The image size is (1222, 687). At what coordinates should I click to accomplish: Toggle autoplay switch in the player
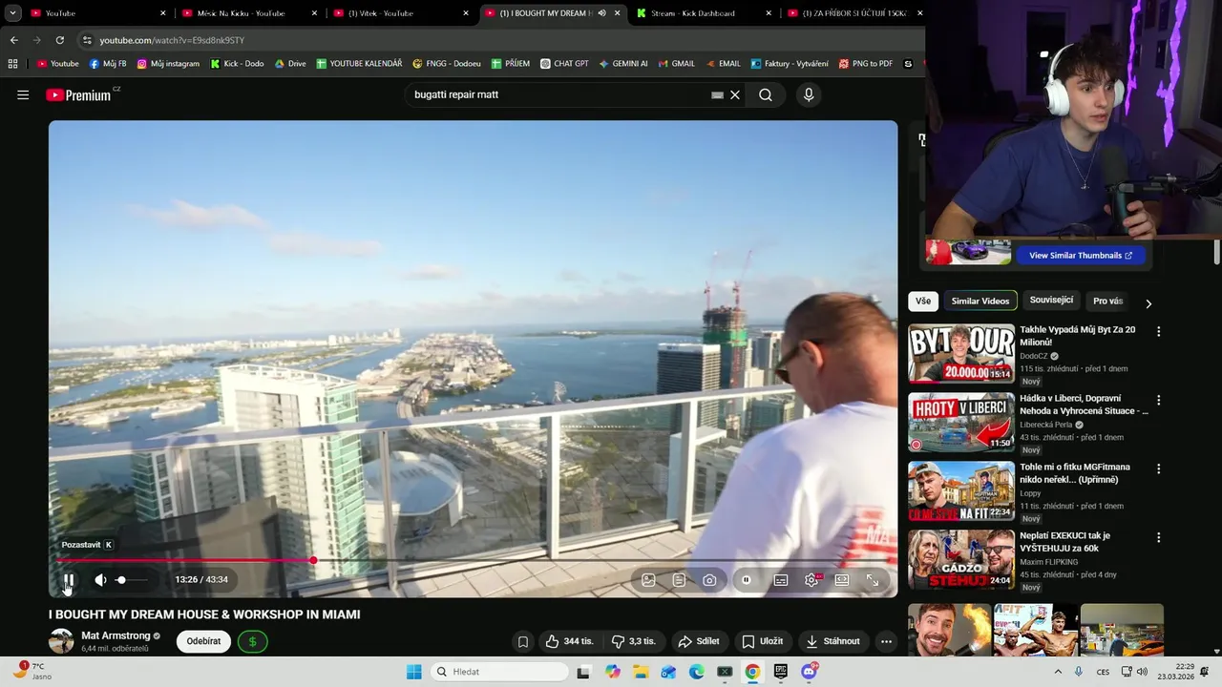point(746,580)
